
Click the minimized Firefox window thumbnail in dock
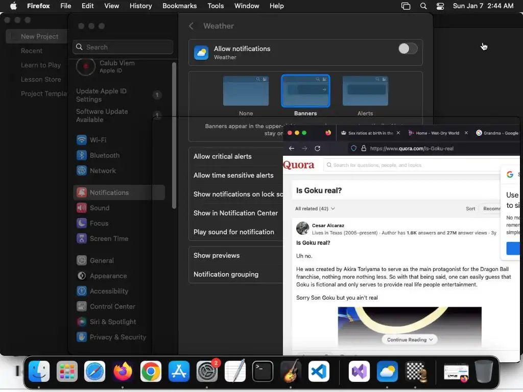click(456, 372)
